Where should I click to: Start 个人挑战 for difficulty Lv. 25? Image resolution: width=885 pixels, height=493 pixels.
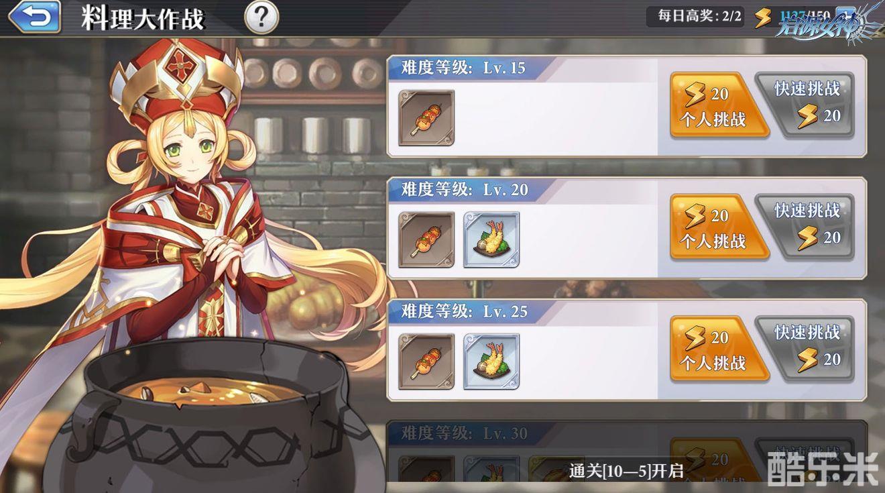pos(717,349)
